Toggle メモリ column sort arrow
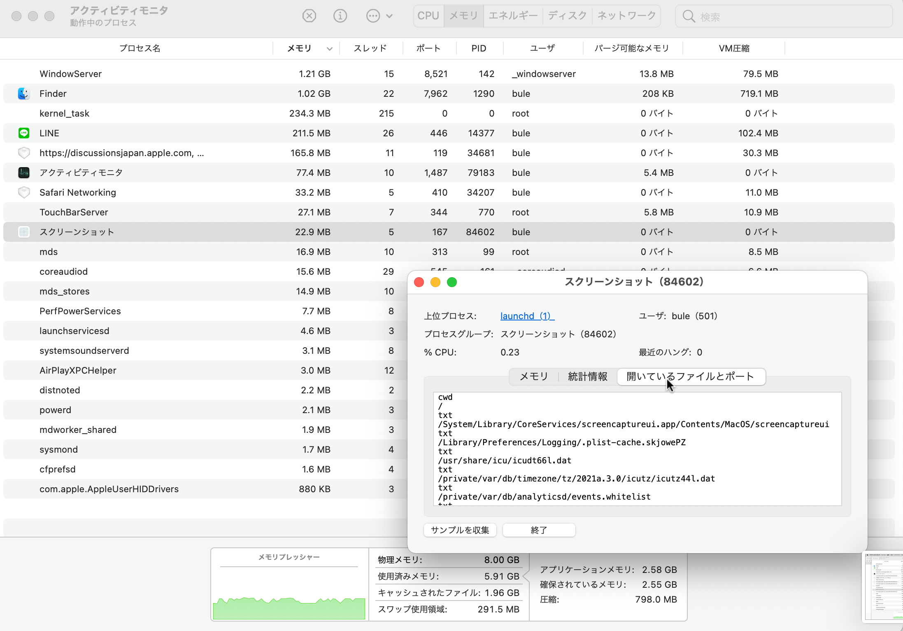 pyautogui.click(x=329, y=49)
